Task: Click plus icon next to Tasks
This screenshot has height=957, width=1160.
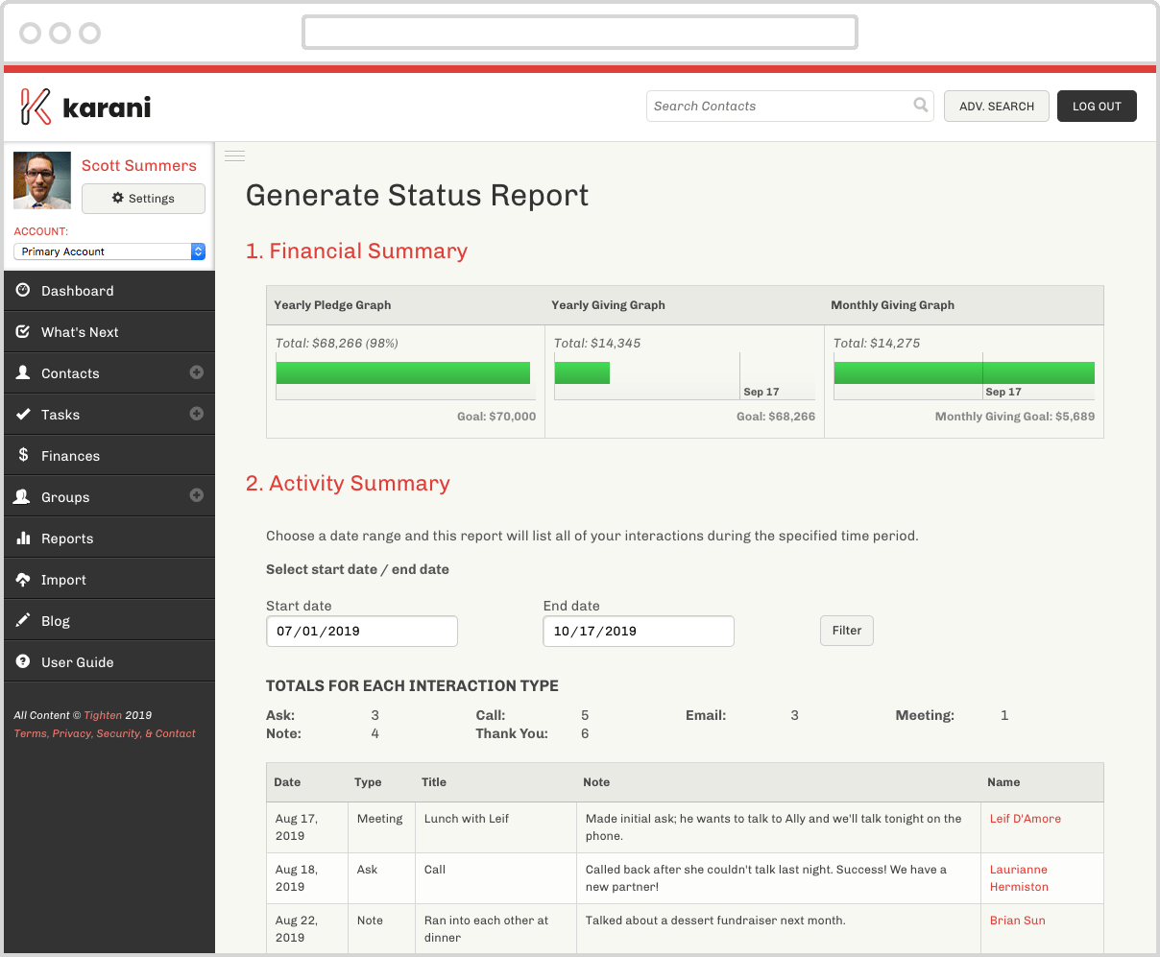Action: tap(197, 414)
